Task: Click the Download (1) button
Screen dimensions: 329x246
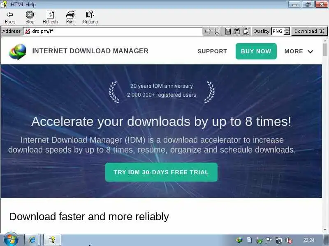Action: [309, 31]
